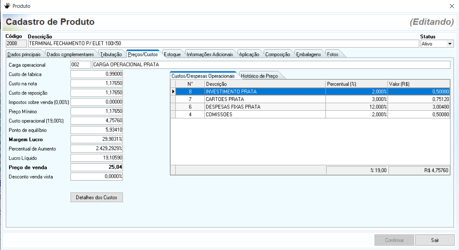The image size is (459, 250).
Task: Sort by the N° column header
Action: 190,84
